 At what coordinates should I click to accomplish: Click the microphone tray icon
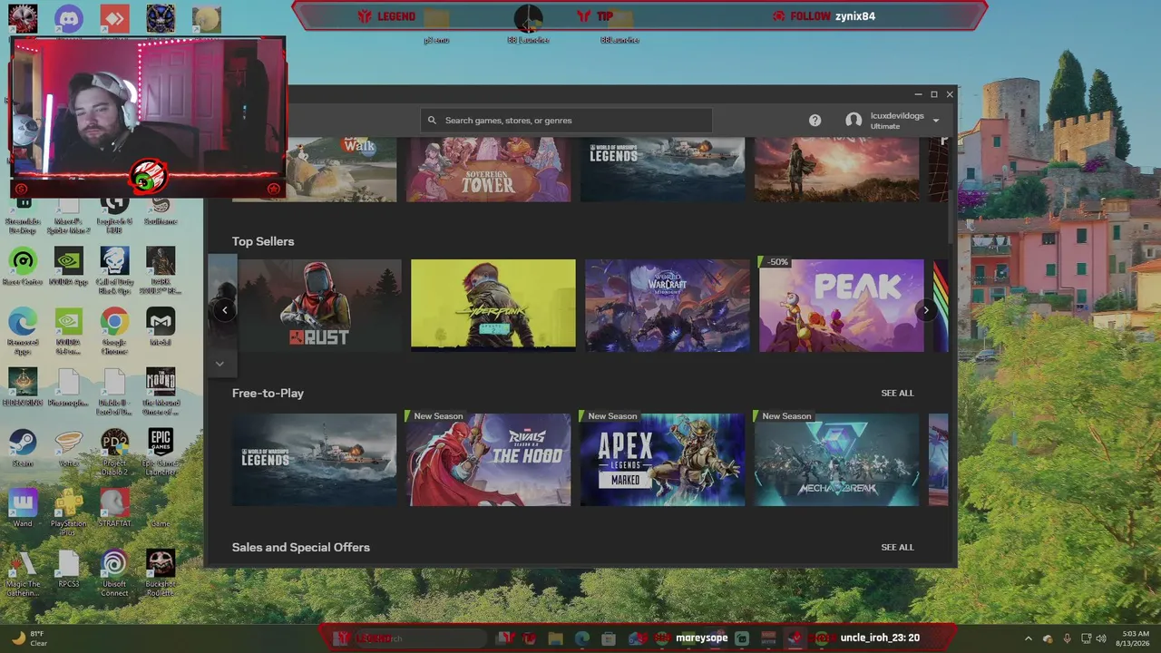[x=1067, y=638]
